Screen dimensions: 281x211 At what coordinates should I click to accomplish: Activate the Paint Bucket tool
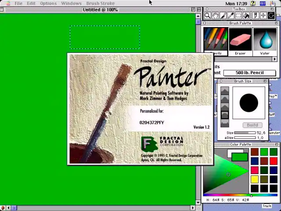coord(247,15)
